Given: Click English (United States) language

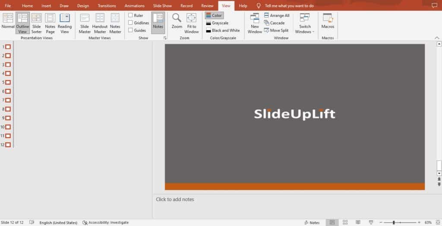Looking at the screenshot, I should 58,223.
